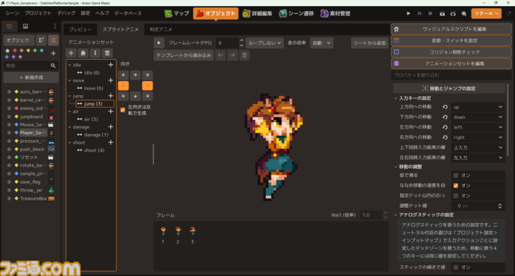This screenshot has width=515, height=276.
Task: Pause the running project
Action: [x=420, y=13]
